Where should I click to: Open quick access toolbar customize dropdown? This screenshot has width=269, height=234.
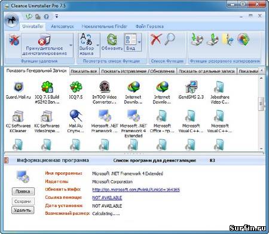57,16
